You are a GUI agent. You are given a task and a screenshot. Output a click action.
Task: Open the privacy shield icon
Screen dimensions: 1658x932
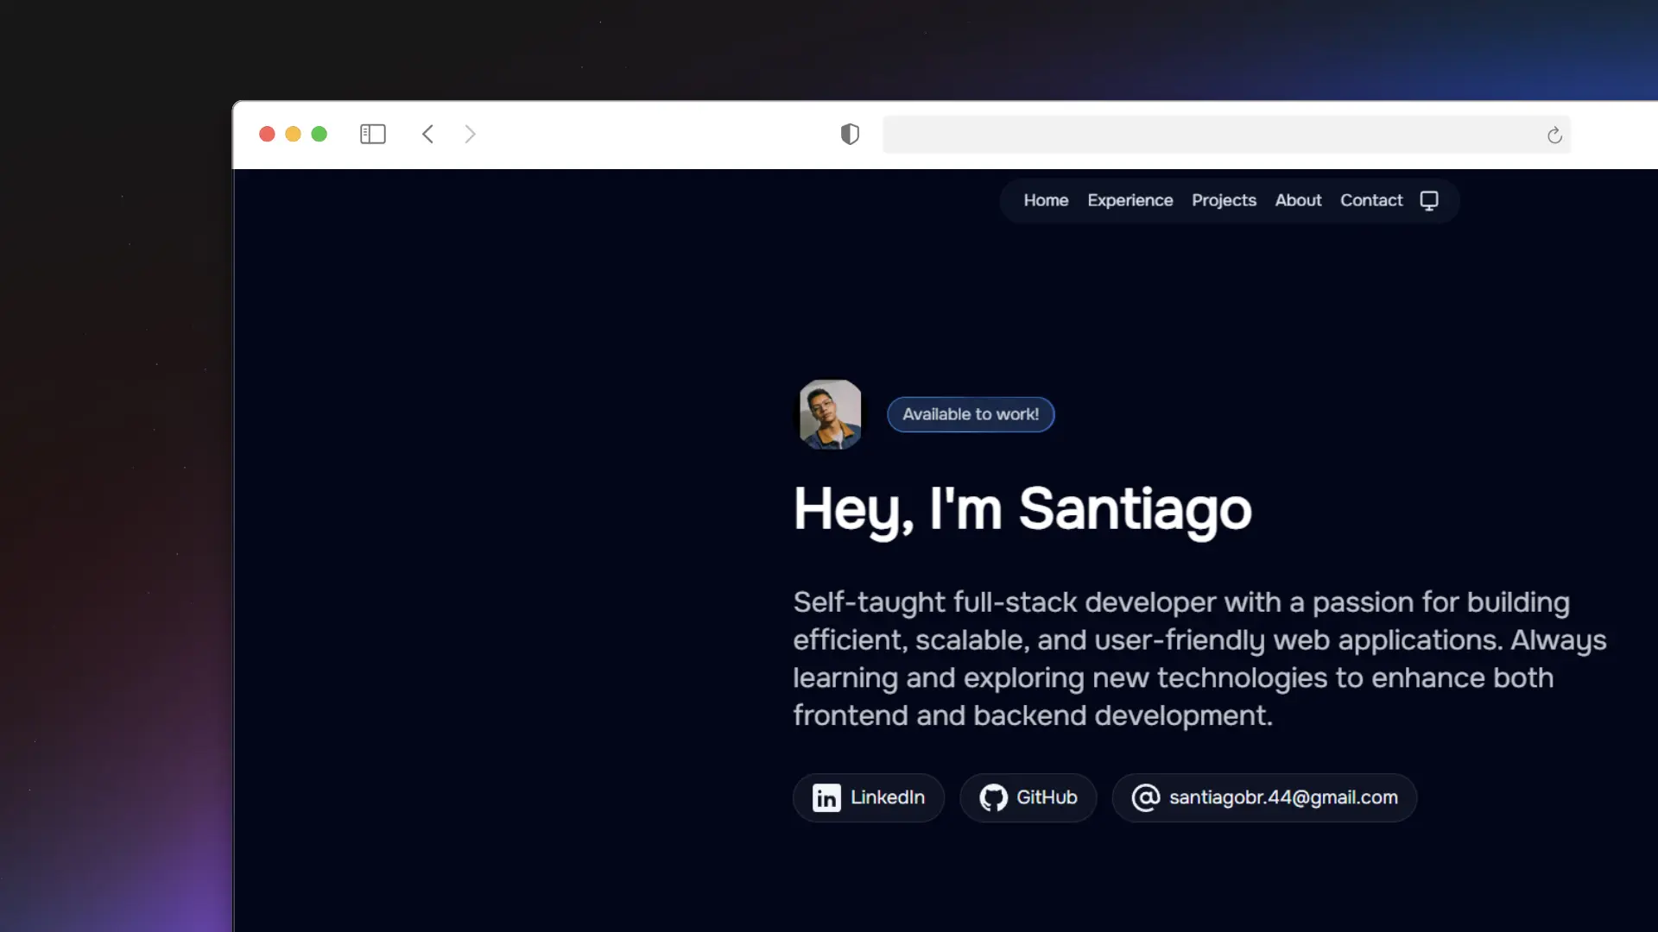point(850,134)
